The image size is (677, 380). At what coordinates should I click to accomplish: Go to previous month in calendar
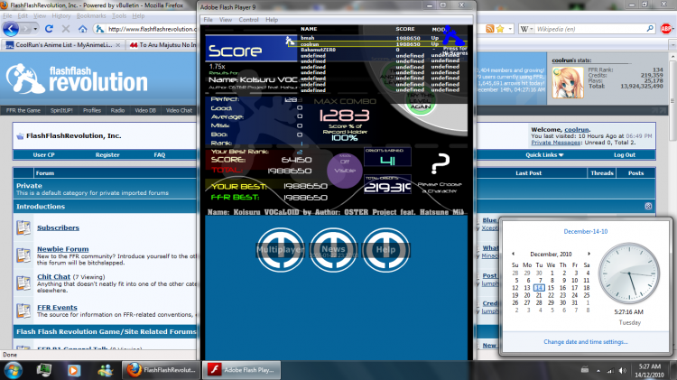(x=513, y=254)
